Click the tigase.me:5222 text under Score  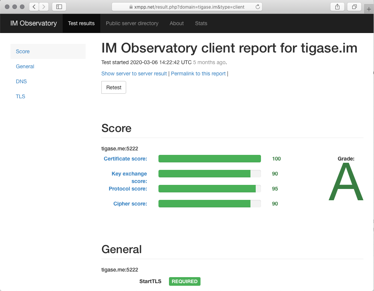tap(120, 148)
